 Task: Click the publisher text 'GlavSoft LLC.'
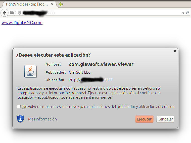pos(80,72)
